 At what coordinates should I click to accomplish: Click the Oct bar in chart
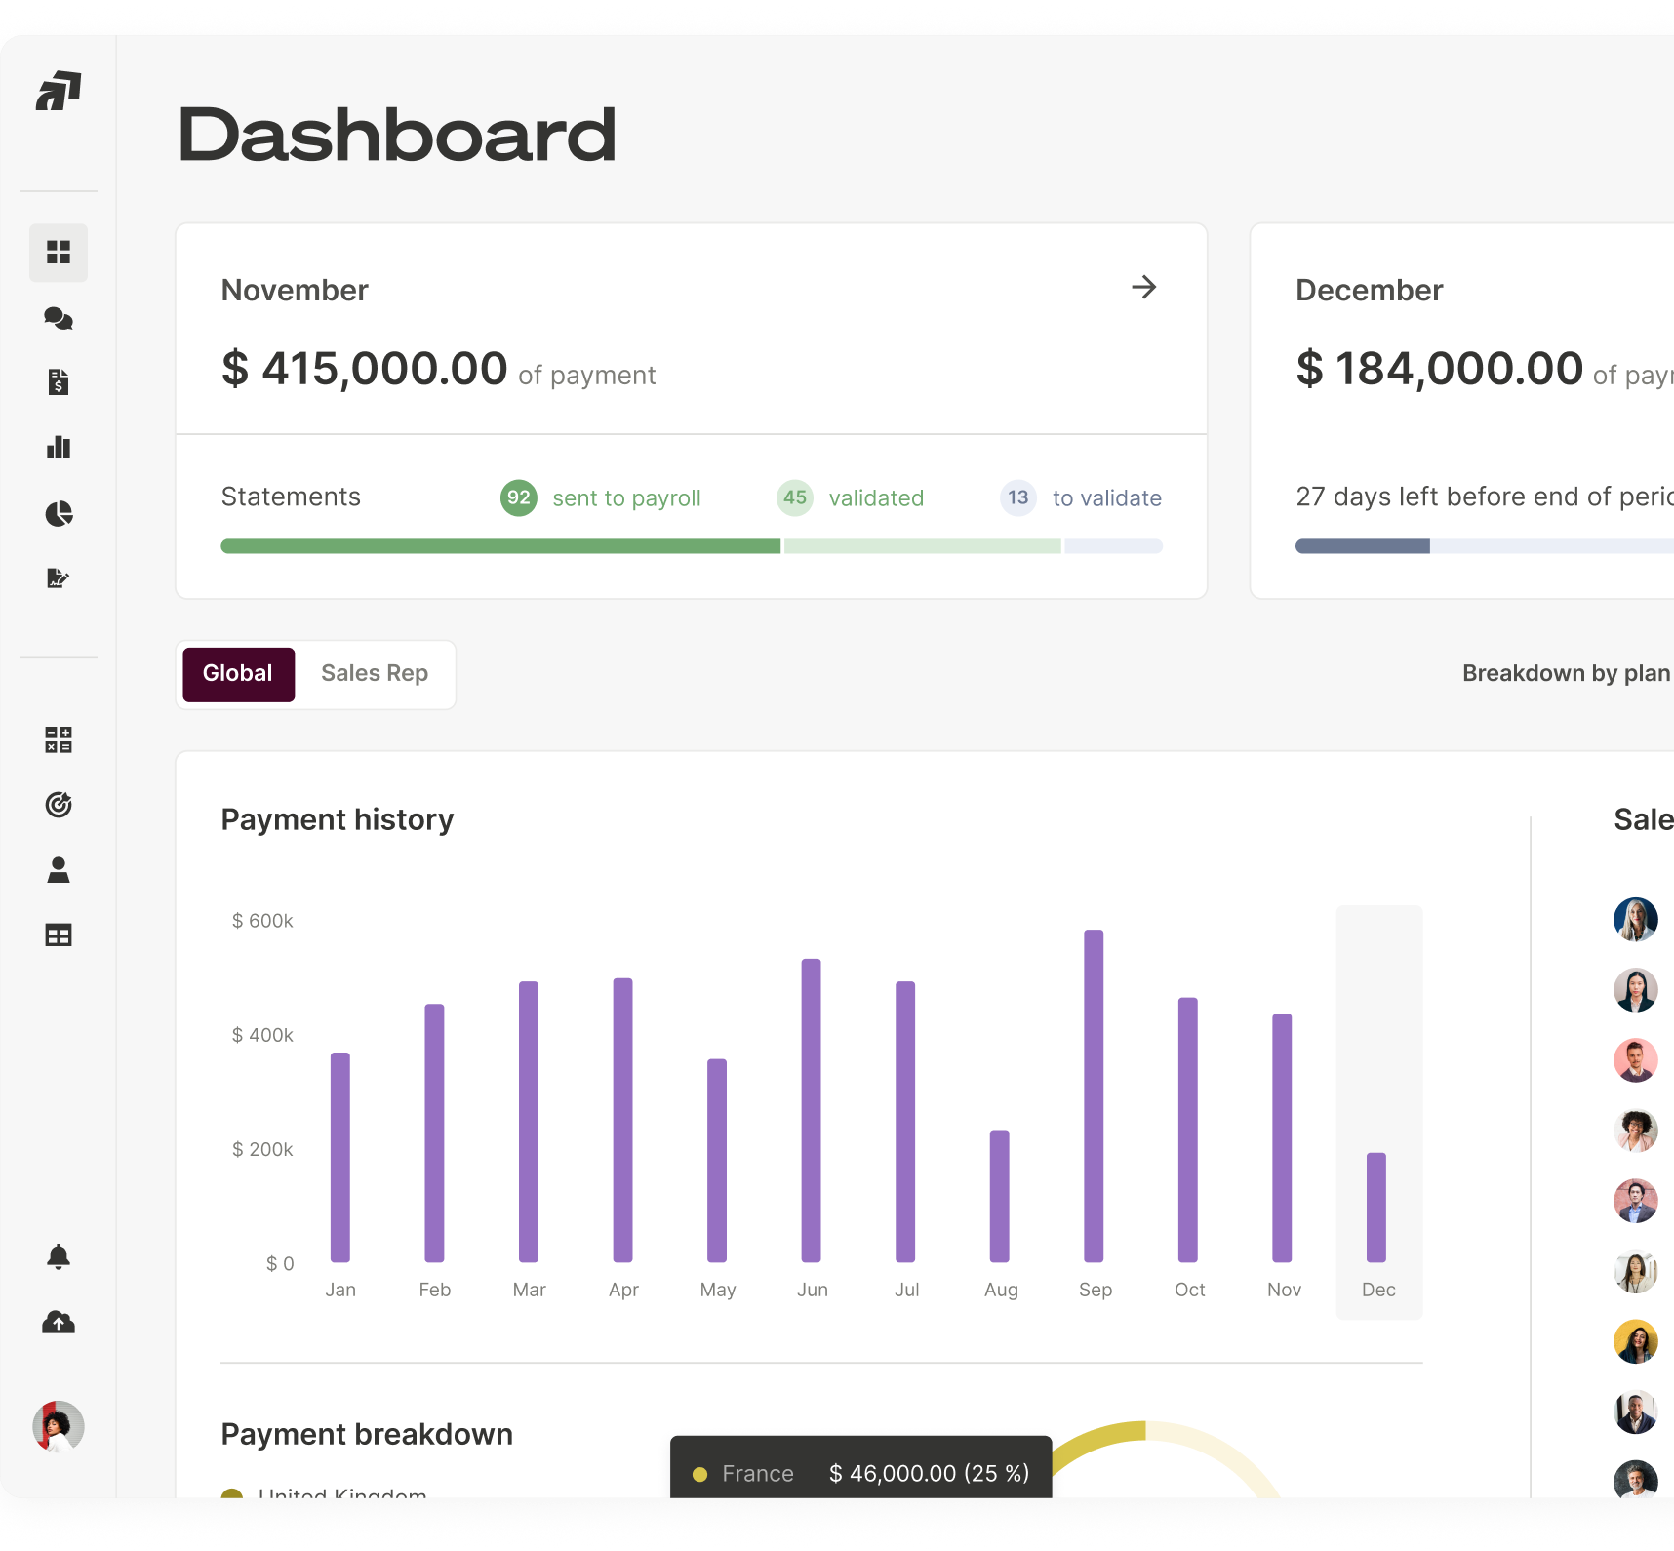(x=1188, y=1130)
